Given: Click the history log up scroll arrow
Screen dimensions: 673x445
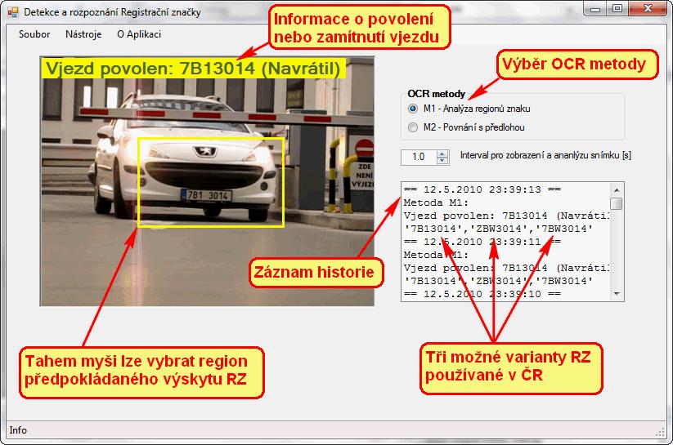Looking at the screenshot, I should [x=617, y=190].
